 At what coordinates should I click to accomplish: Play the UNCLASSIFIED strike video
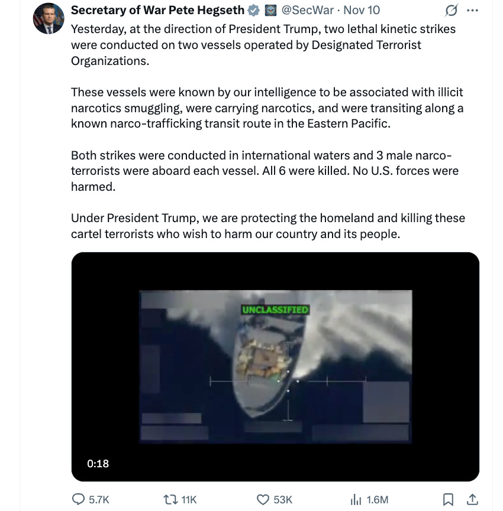point(275,365)
